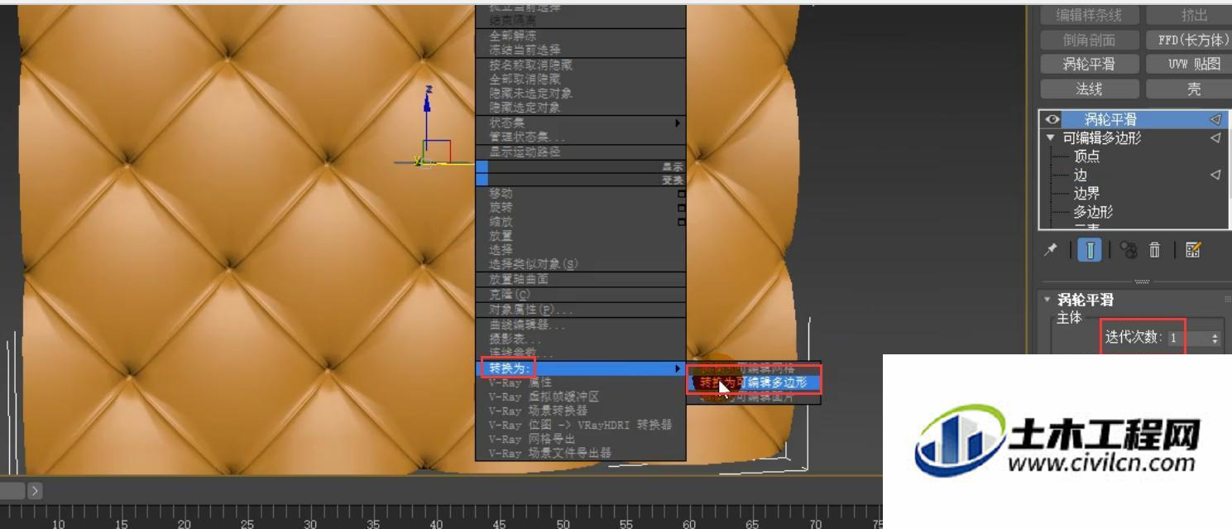
Task: Remove modifier with trash icon
Action: point(1155,250)
